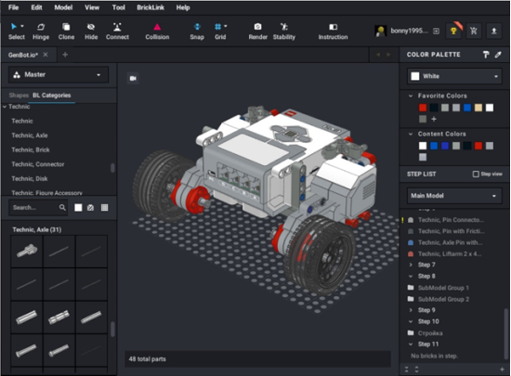
Task: Click collapse-all steps icon at bottom
Action: 406,370
